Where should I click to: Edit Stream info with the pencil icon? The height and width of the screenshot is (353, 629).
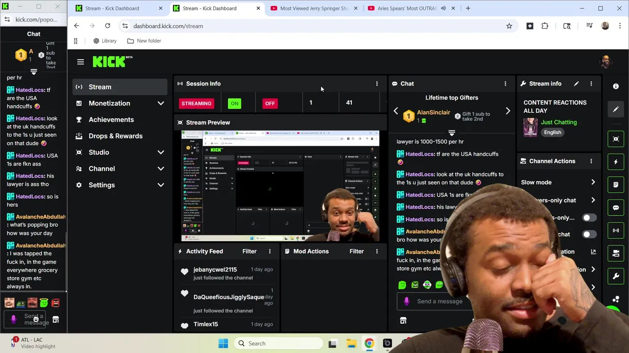[576, 84]
